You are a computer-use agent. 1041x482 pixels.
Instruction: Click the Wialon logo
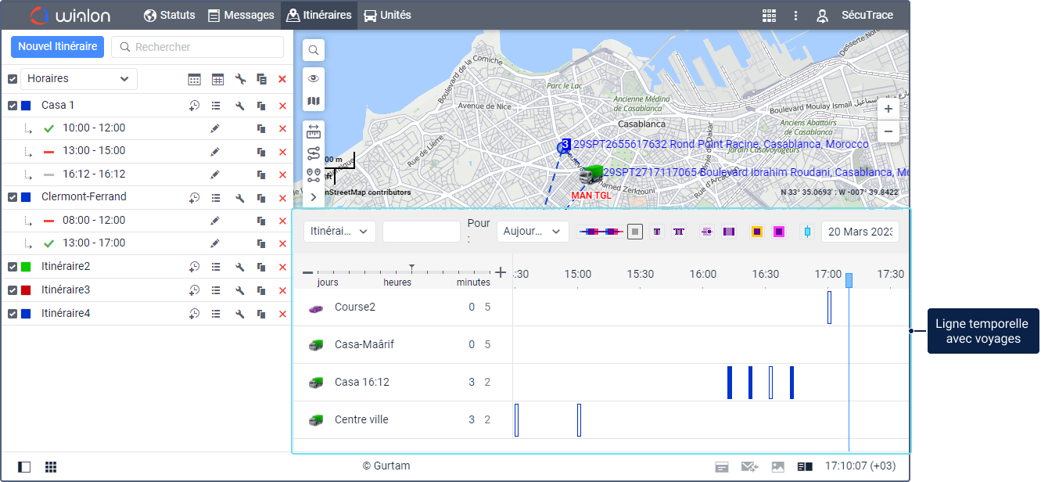coord(70,16)
